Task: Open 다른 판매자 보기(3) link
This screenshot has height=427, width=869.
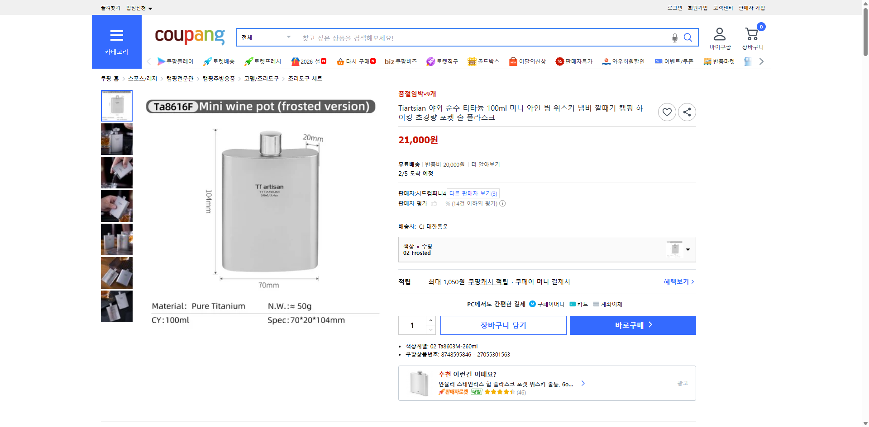Action: point(473,193)
